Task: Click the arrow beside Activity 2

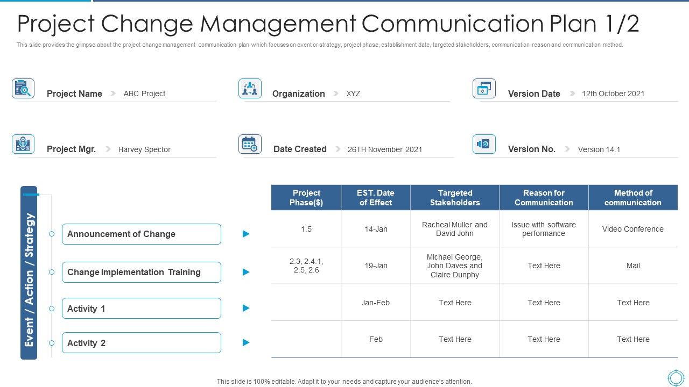Action: [x=246, y=342]
